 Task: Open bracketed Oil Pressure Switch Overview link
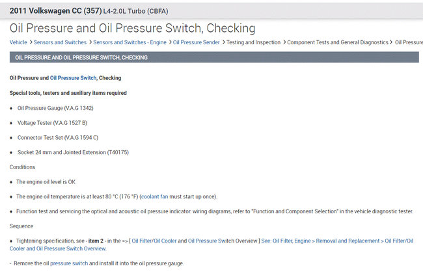[x=223, y=241]
